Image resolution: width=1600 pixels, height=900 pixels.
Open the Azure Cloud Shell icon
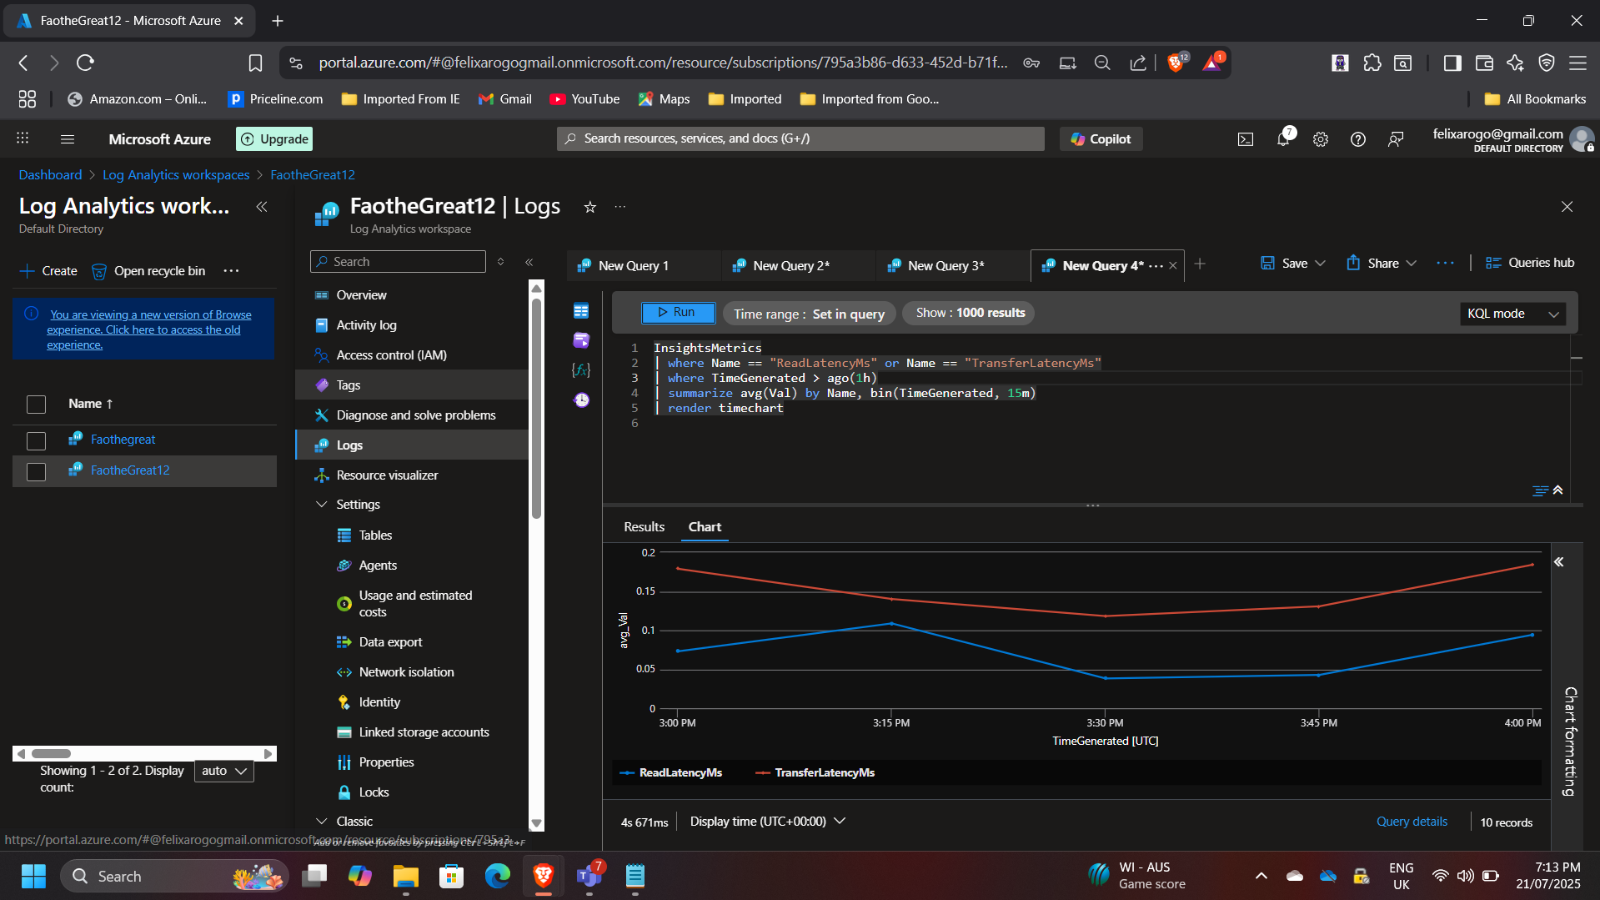(x=1245, y=139)
